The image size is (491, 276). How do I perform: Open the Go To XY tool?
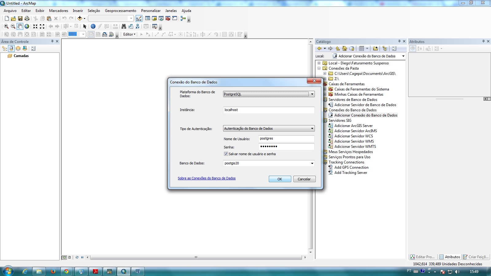pos(137,26)
